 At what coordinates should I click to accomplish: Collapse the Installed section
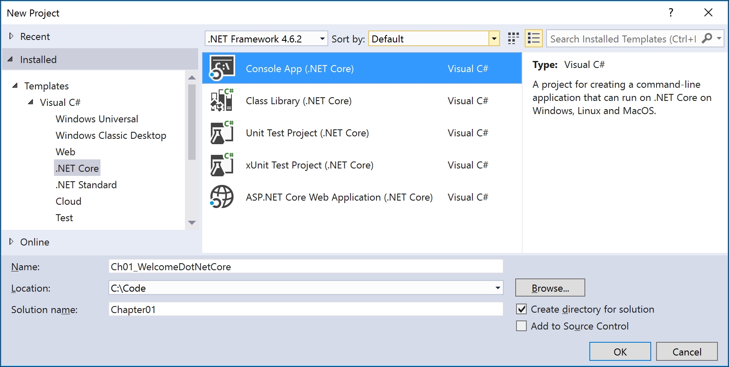[x=10, y=59]
